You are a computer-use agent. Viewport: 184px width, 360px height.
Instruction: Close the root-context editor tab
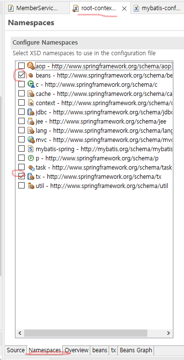pyautogui.click(x=124, y=9)
